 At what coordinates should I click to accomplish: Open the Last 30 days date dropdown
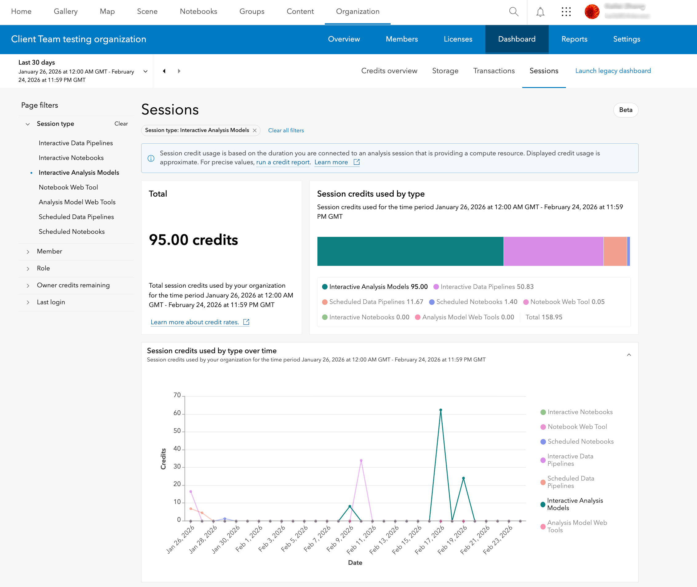[145, 71]
